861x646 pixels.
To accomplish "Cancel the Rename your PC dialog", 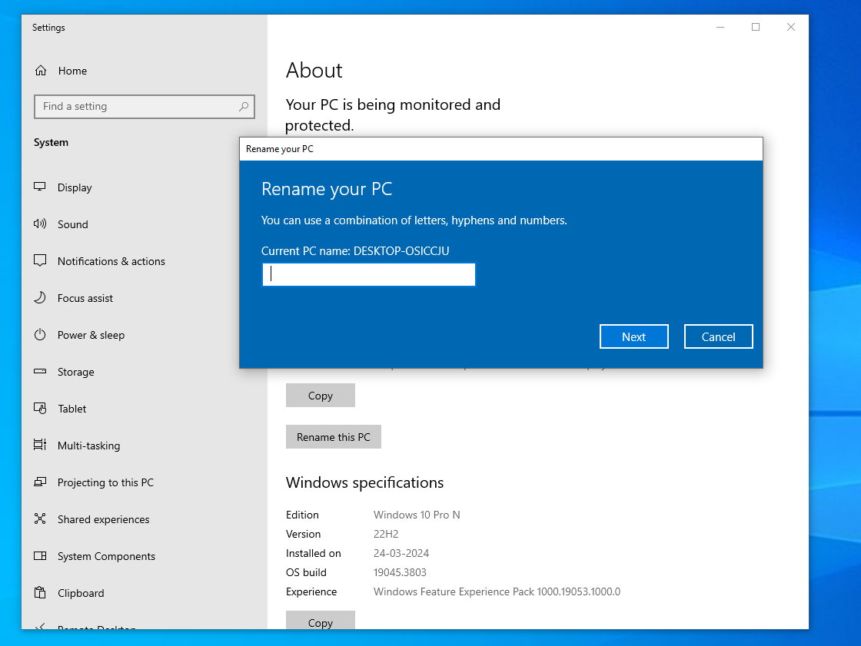I will [x=718, y=336].
